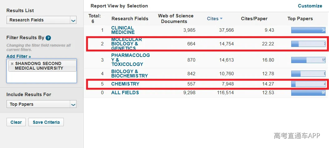Viewport: 329px width, 148px height.
Task: Click the All Fields top papers bar
Action: [x=308, y=92]
